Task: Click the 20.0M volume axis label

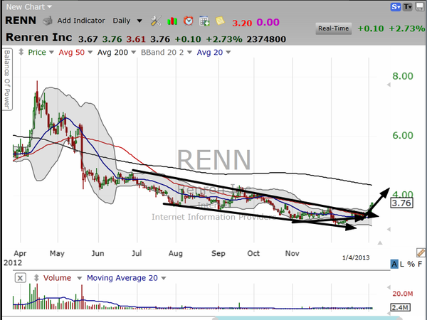Action: [x=403, y=294]
